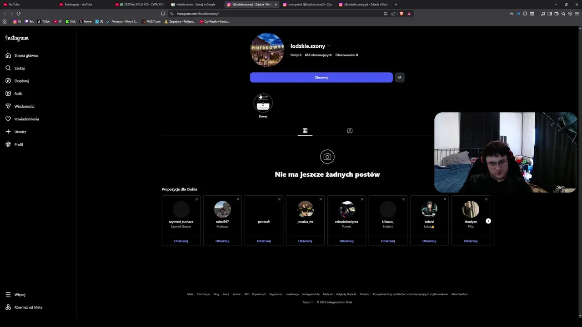Follow kubvs1 via Obserwuj
This screenshot has width=582, height=327.
point(429,241)
